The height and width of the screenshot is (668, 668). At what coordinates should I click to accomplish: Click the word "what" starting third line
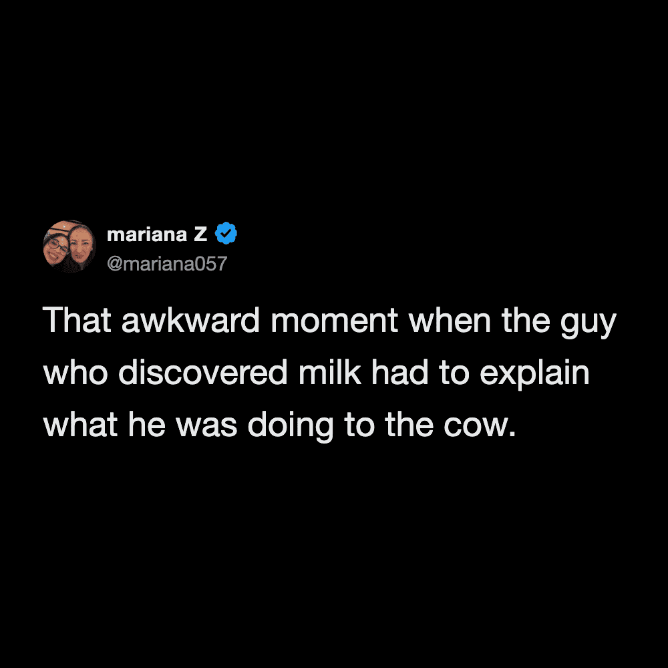tap(80, 424)
